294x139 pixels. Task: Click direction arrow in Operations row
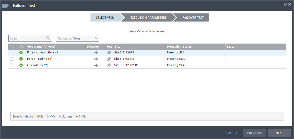point(96,65)
